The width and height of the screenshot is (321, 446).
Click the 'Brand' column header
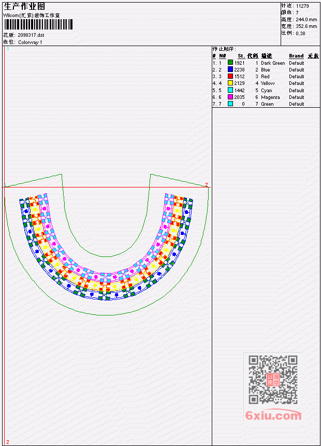(296, 56)
